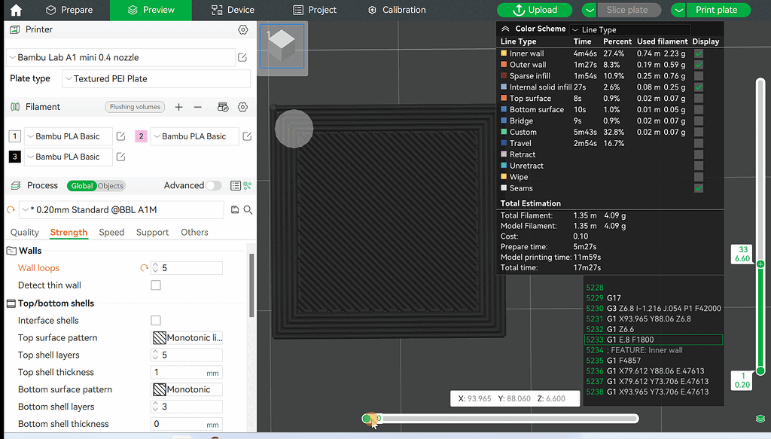771x439 pixels.
Task: Enable Sparse infill display checkbox
Action: [699, 76]
